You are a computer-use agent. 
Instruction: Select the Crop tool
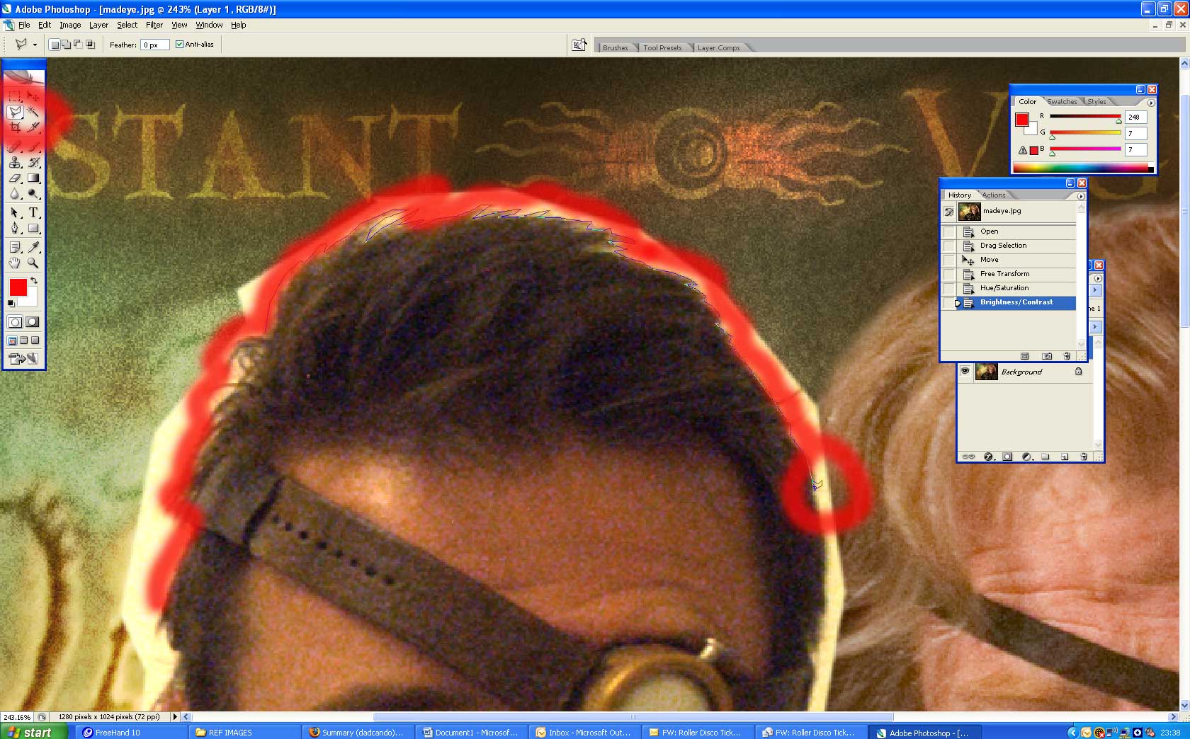pyautogui.click(x=15, y=128)
